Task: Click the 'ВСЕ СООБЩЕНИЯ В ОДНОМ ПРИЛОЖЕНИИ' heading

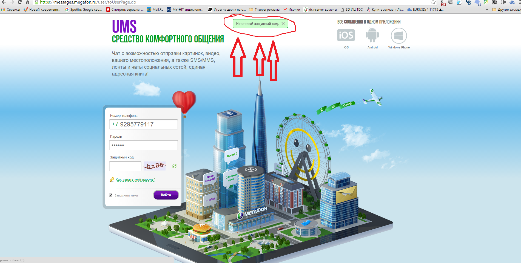Action: (369, 22)
